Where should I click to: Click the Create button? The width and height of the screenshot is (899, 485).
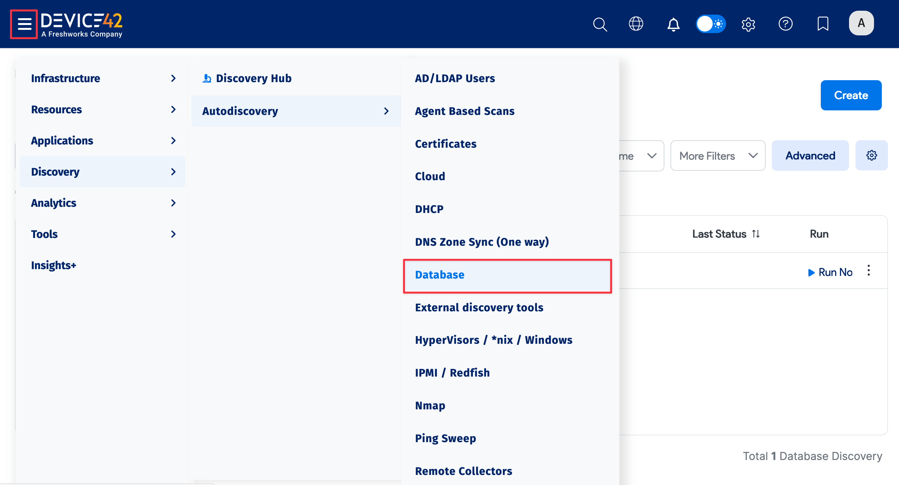(851, 95)
